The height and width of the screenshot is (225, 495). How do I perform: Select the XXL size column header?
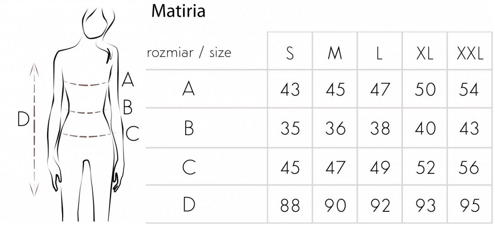[x=469, y=54]
